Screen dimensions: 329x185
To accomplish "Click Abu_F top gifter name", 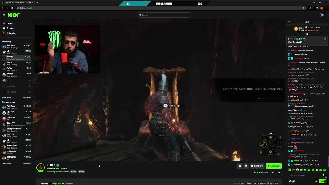I will [301, 28].
